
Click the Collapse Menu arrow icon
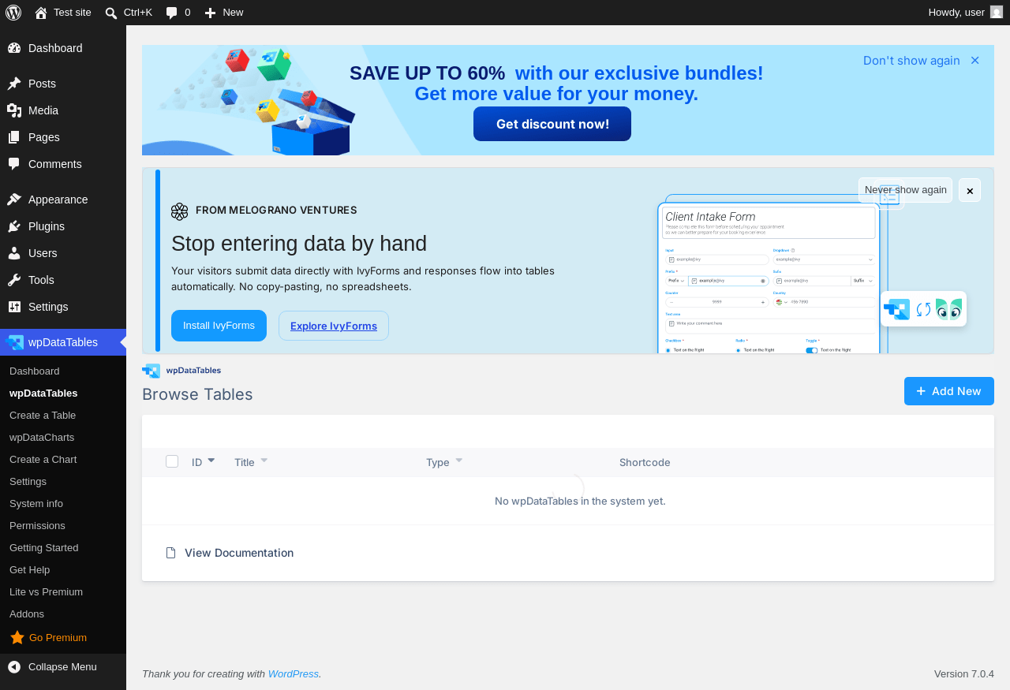tap(14, 667)
